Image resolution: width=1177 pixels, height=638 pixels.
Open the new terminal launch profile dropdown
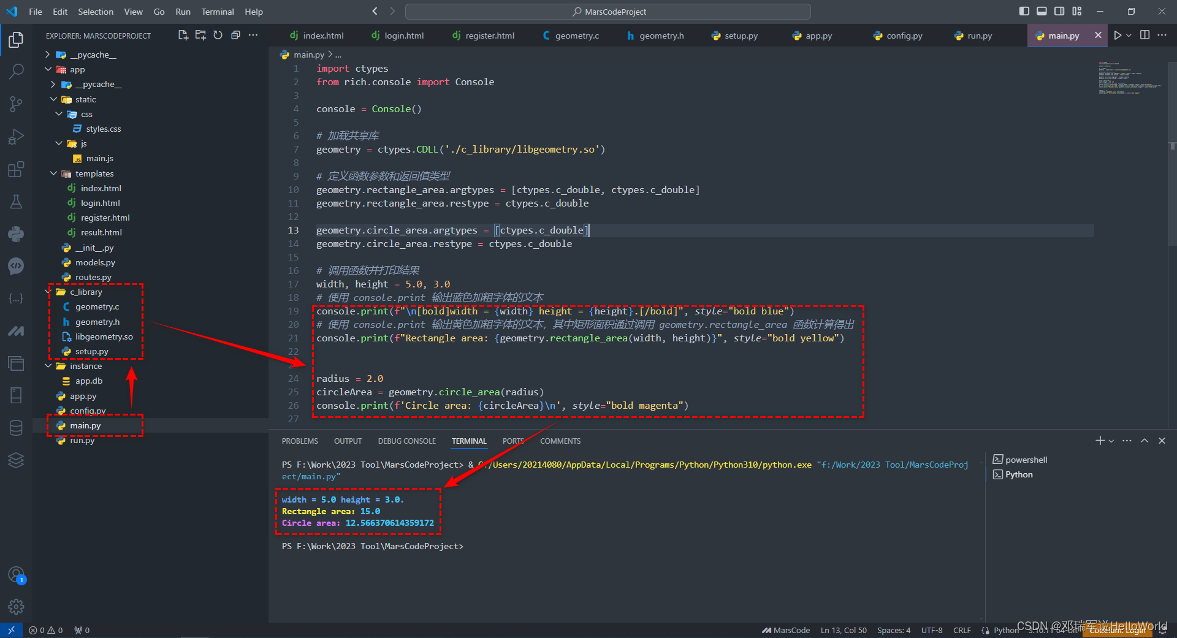(x=1111, y=441)
